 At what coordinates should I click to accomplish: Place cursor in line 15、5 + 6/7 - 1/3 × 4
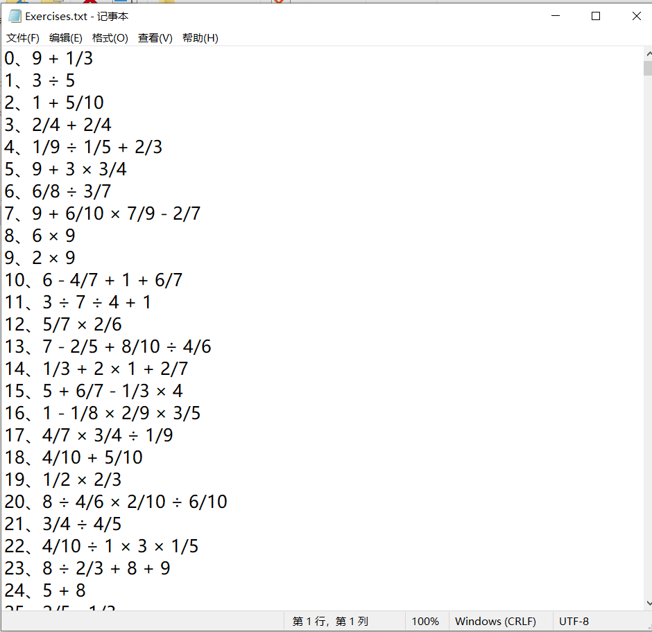(x=94, y=391)
